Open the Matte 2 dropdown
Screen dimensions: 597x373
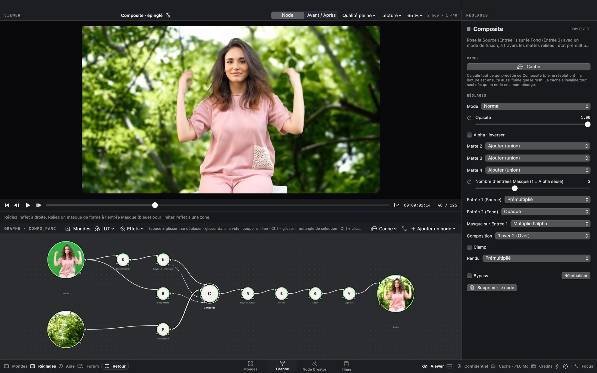click(x=538, y=146)
